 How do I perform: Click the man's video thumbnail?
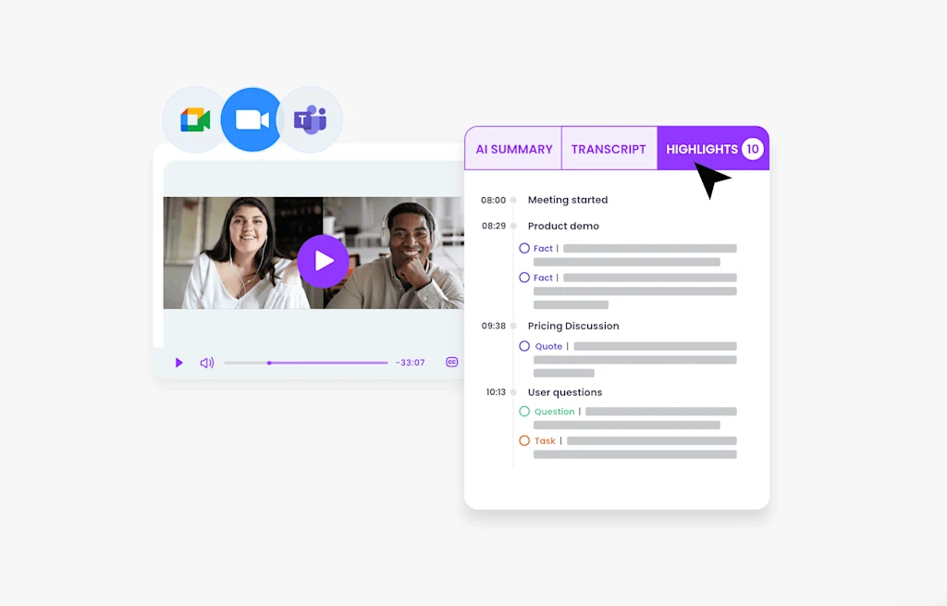coord(394,253)
